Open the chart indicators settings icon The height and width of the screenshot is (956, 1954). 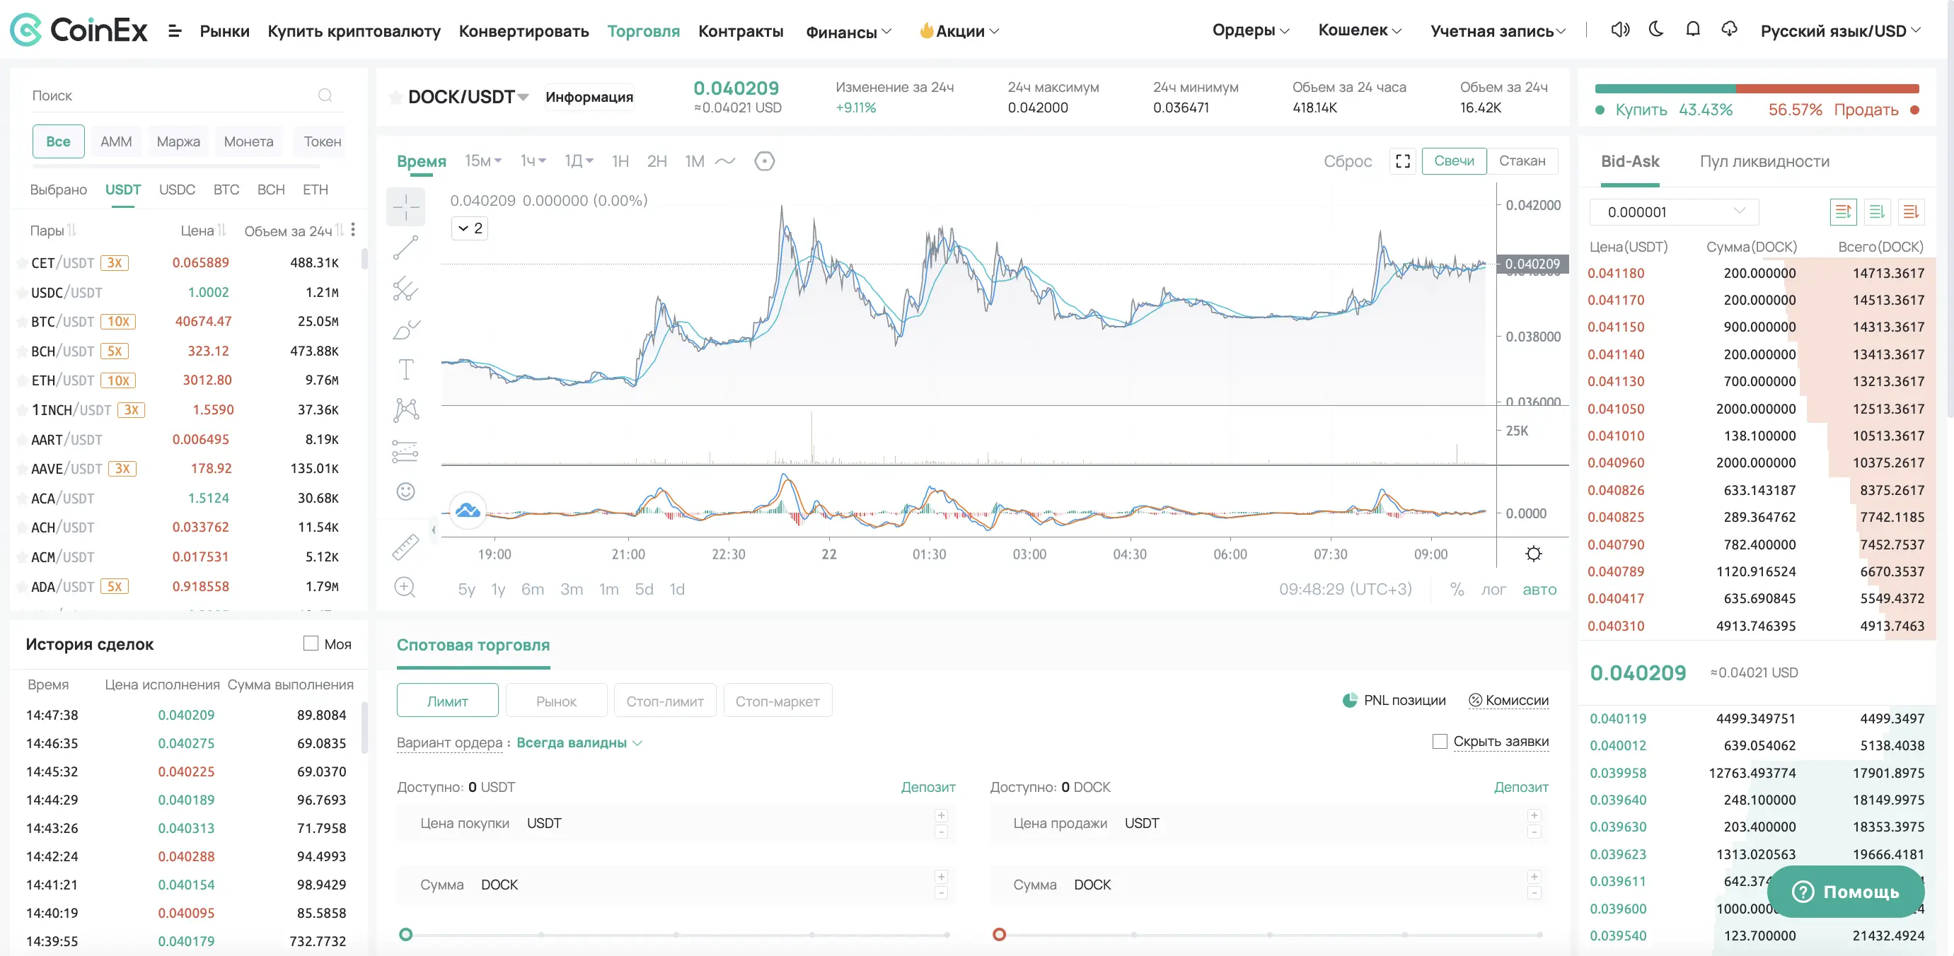[765, 161]
